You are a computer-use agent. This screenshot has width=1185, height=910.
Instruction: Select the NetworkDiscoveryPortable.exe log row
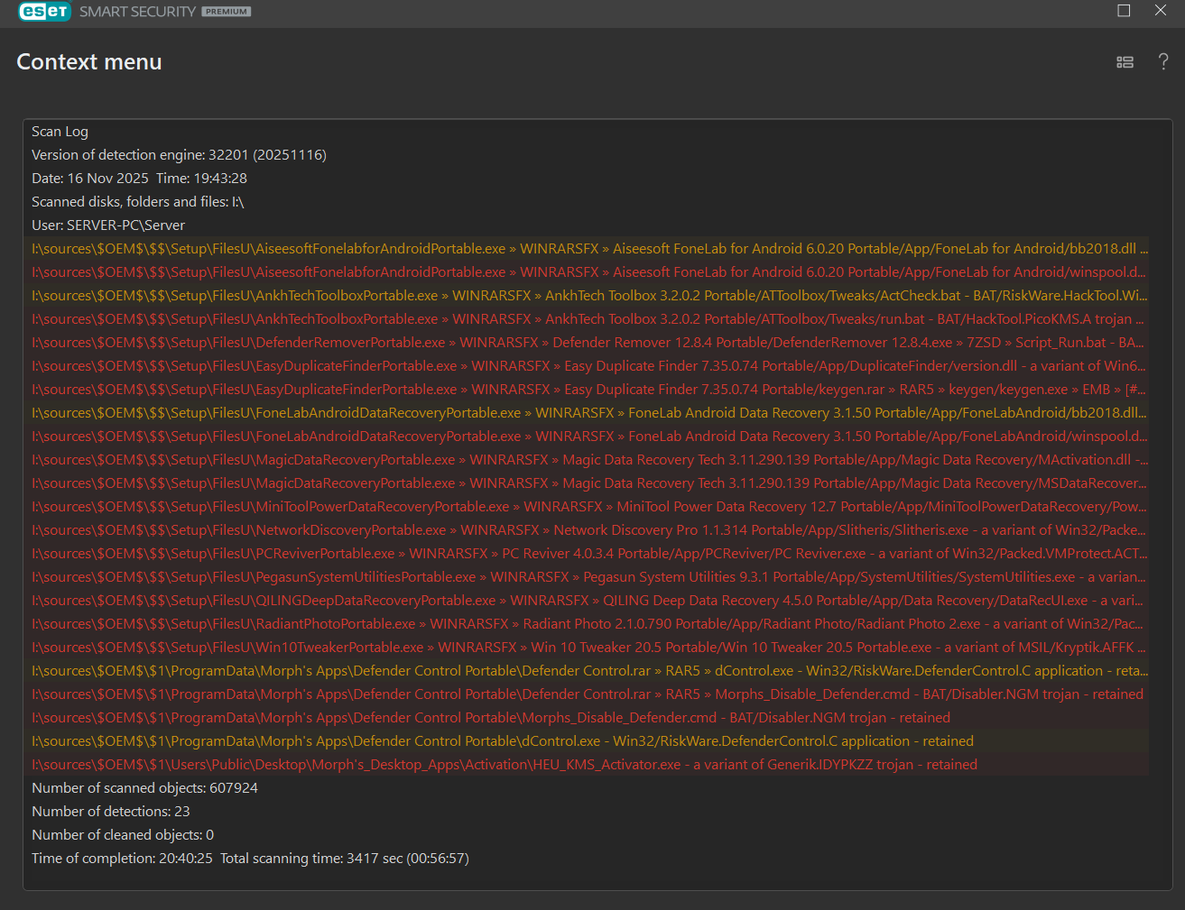point(588,530)
